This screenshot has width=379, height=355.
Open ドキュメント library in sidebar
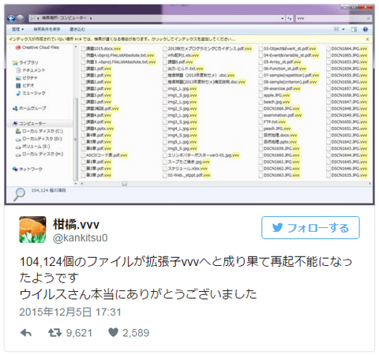click(31, 70)
